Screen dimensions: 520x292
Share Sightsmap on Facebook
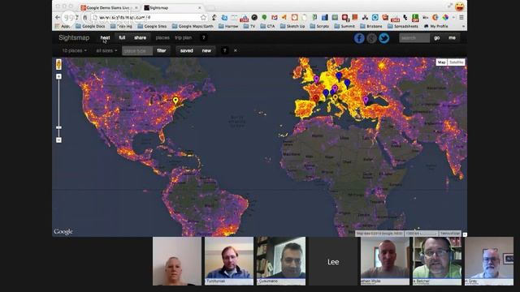[x=359, y=38]
